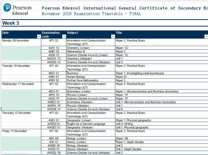The width and height of the screenshot is (208, 155).
Task: Select the Subject column header cell
Action: pyautogui.click(x=91, y=35)
